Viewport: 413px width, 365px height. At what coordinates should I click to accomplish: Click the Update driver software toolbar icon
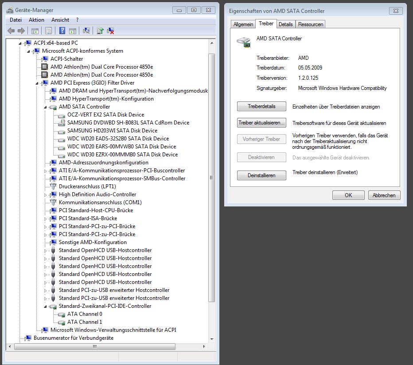coord(100,31)
